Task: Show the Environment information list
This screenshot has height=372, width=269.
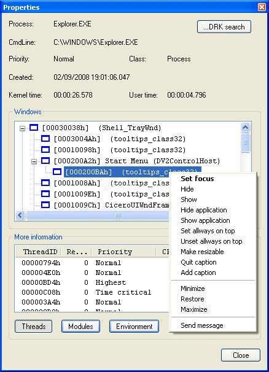Action: click(134, 327)
